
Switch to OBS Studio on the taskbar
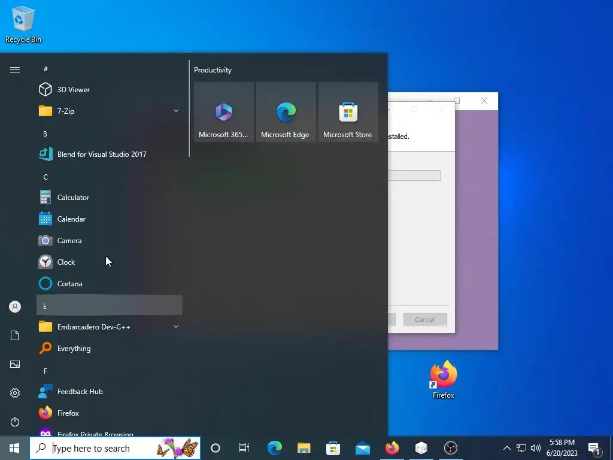tap(450, 448)
